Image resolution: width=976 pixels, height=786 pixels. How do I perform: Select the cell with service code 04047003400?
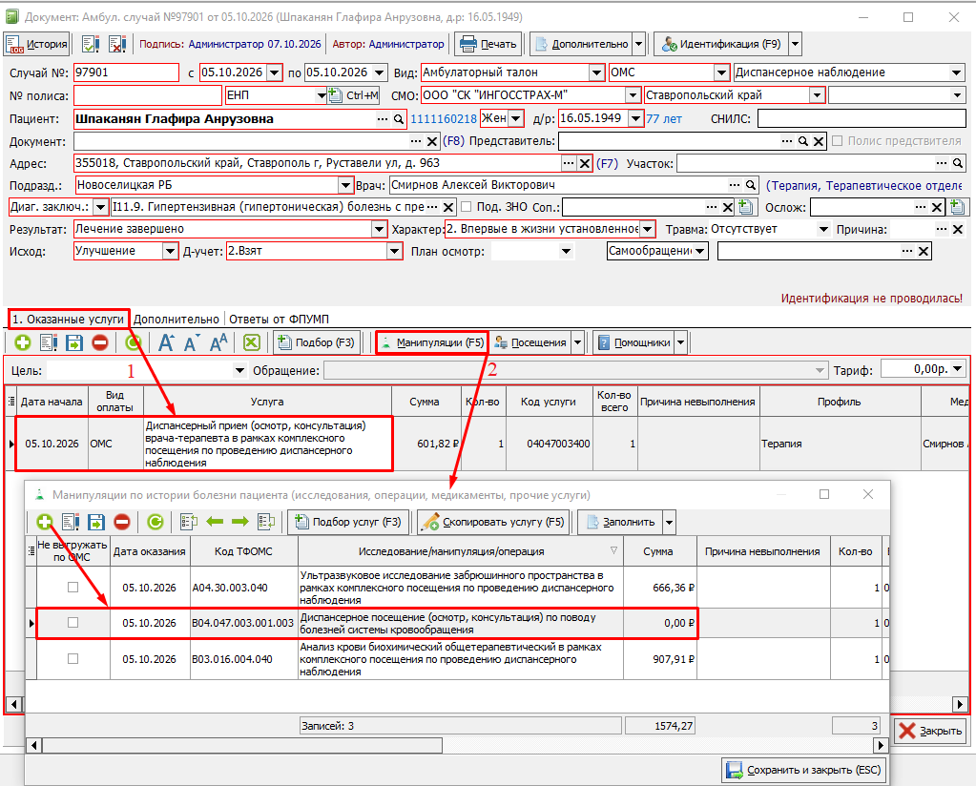tap(549, 444)
